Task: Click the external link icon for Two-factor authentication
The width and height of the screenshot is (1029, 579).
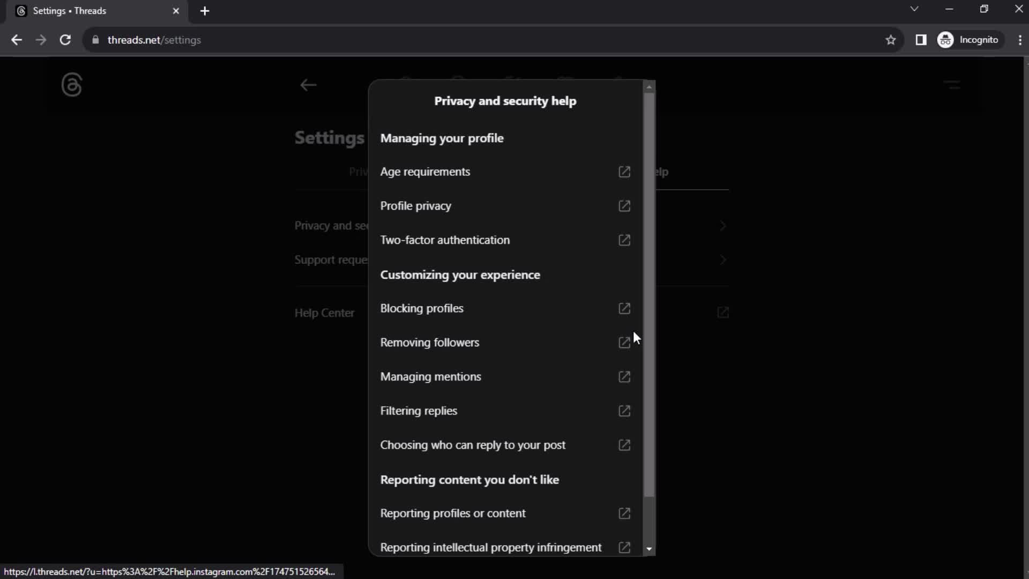Action: click(623, 240)
